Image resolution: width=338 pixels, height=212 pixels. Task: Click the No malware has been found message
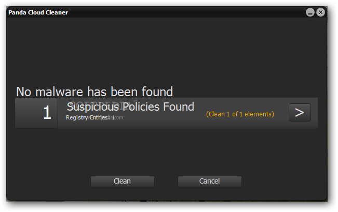point(94,92)
